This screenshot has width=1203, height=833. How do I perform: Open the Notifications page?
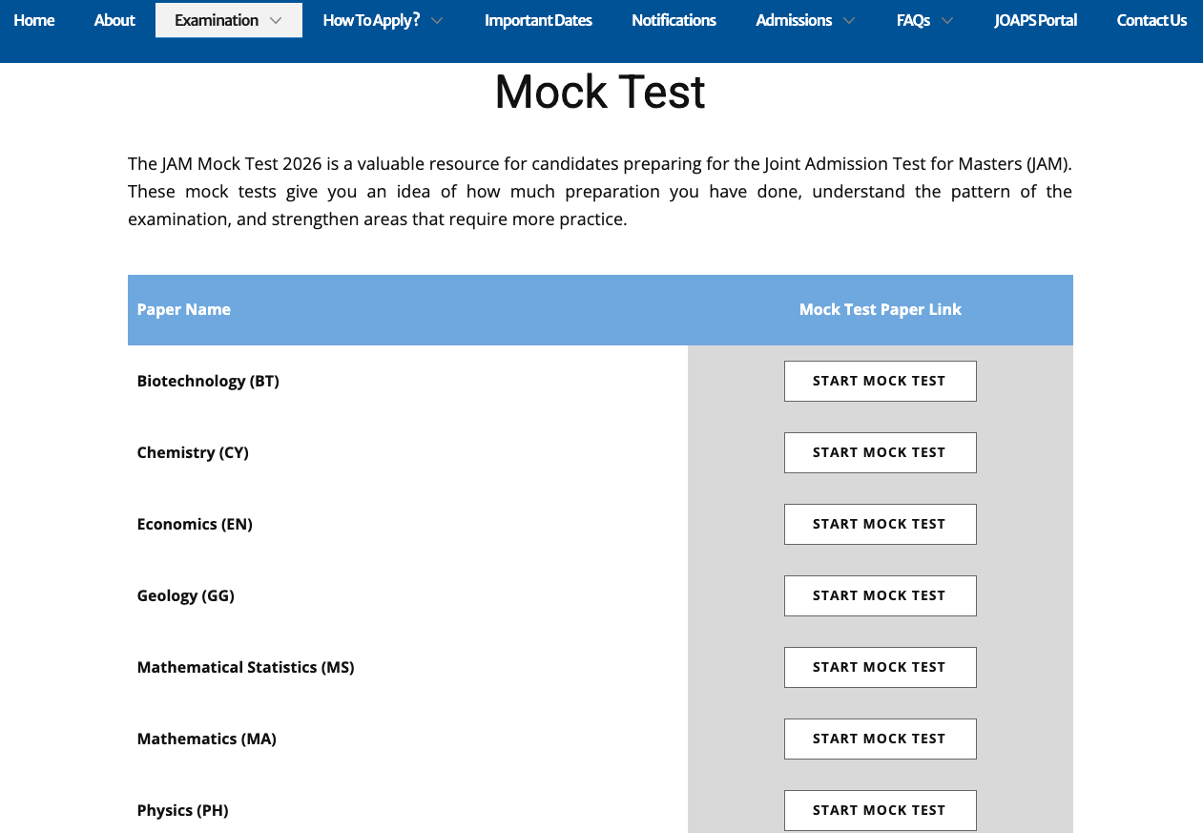(x=674, y=20)
